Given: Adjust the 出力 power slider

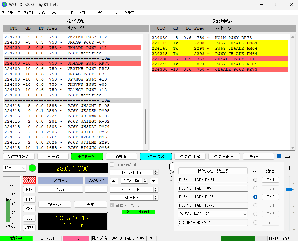Looking at the screenshot, I should (x=289, y=189).
